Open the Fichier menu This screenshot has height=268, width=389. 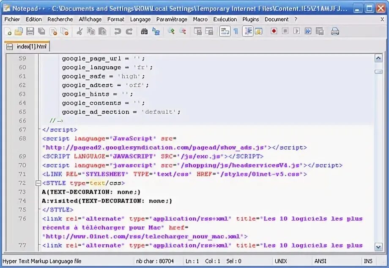coord(12,19)
